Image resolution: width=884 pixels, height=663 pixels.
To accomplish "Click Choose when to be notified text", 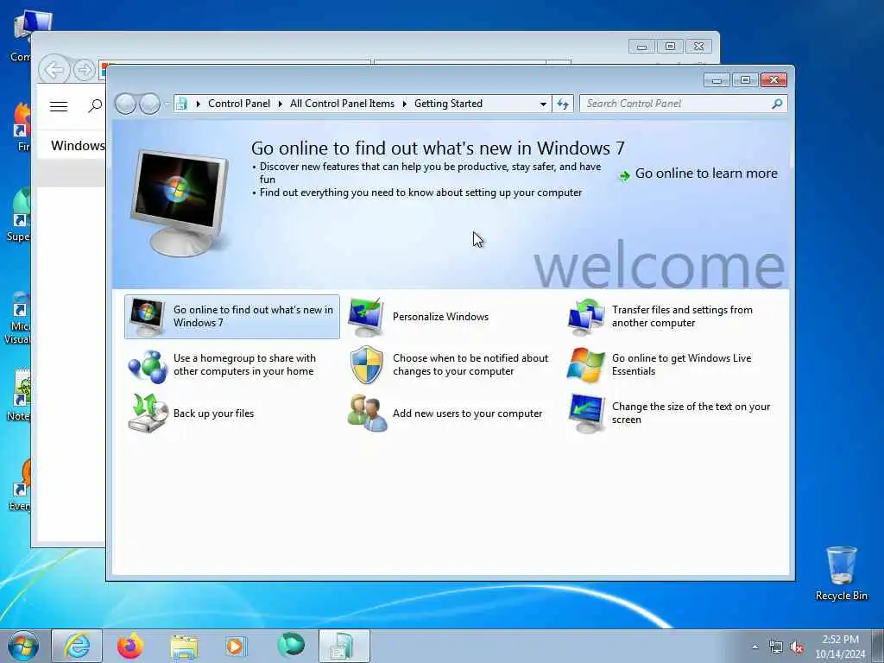I will tap(470, 365).
